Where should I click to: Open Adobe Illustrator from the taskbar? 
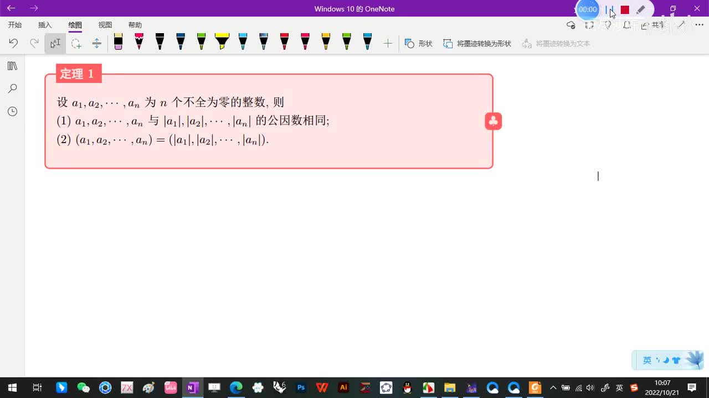[x=343, y=387]
